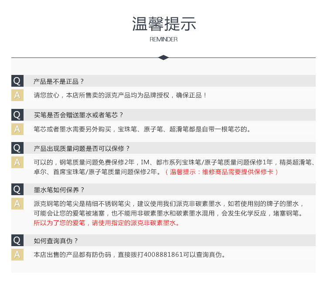Image resolution: width=327 pixels, height=281 pixels.
Task: Click the A badge next to '笔芯或者墨水需要另外购买'
Action: pos(17,129)
